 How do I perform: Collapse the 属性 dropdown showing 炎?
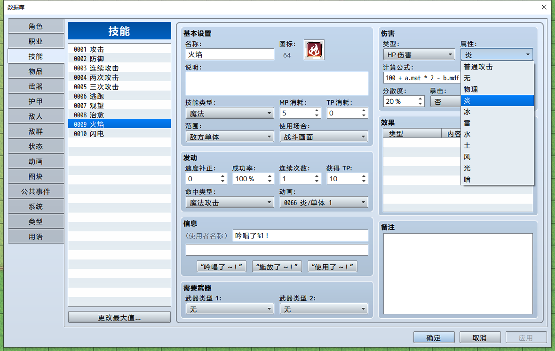pos(497,55)
